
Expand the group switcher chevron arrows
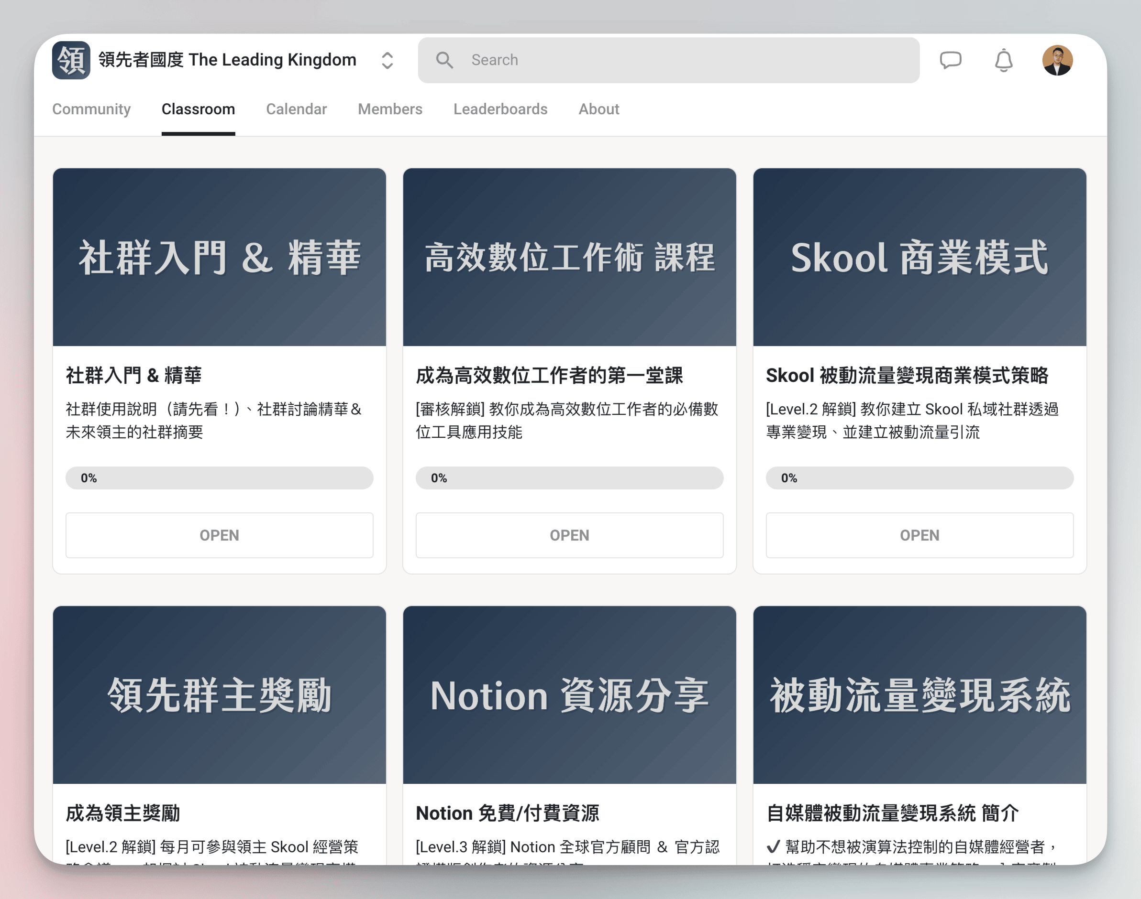[387, 60]
